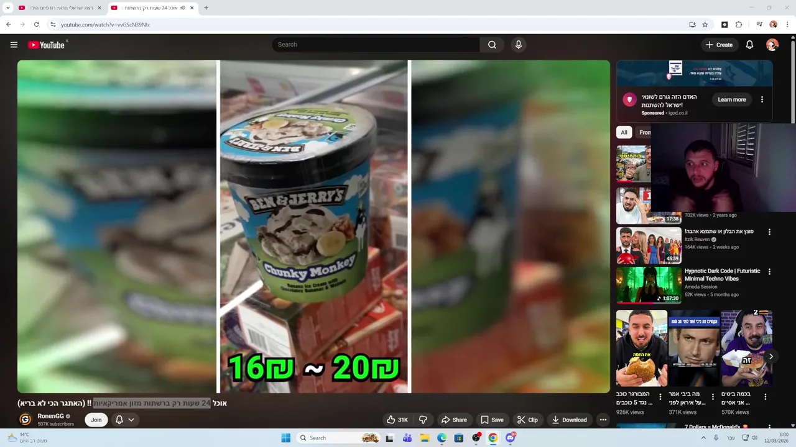Switch to the first Chrome tab
The image size is (796, 447).
tap(60, 8)
